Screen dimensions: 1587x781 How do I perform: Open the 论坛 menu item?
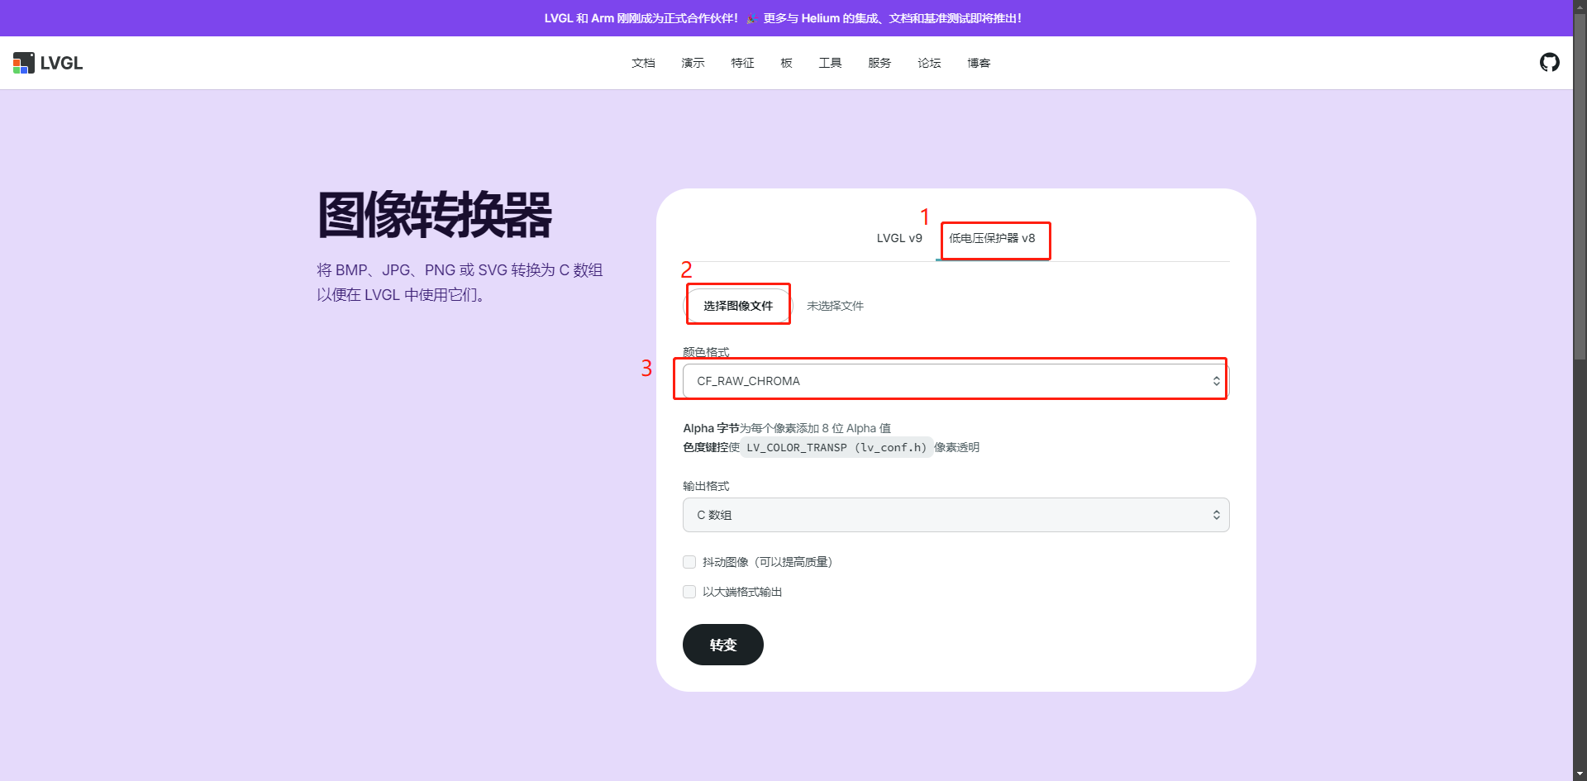pyautogui.click(x=929, y=63)
